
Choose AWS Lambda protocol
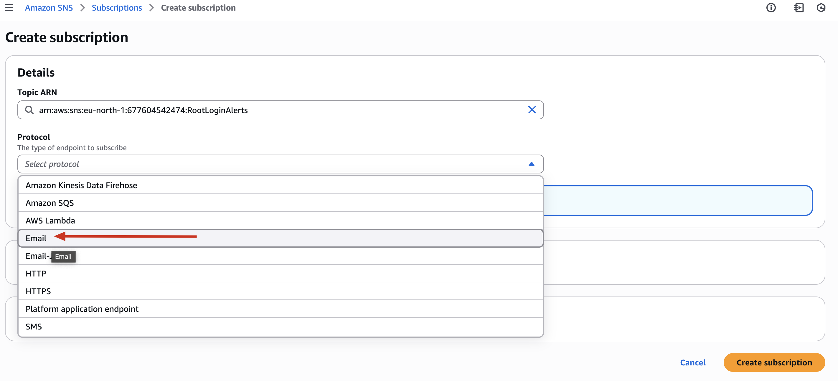coord(281,221)
